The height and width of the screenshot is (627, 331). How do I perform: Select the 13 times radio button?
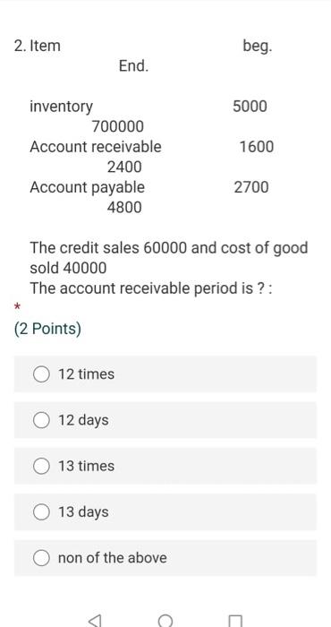tap(41, 467)
